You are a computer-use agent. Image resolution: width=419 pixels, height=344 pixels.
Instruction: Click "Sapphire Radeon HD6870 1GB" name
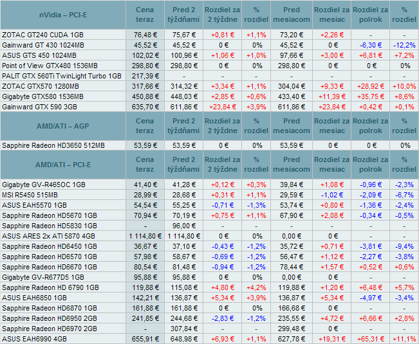(x=50, y=308)
